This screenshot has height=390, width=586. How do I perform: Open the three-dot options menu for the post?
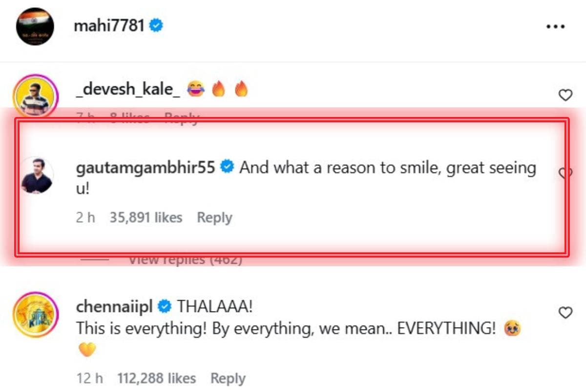click(555, 27)
